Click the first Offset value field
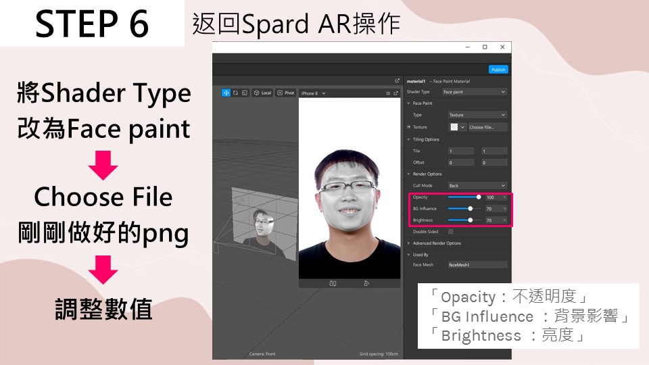 click(x=461, y=163)
